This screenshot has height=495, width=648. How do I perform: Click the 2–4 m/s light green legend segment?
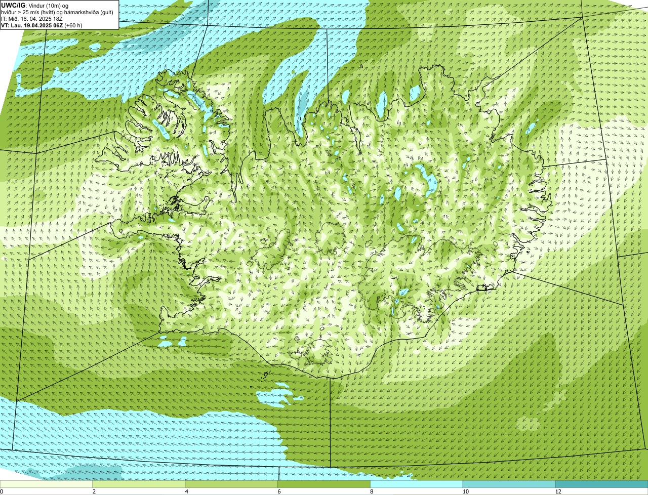(x=139, y=484)
